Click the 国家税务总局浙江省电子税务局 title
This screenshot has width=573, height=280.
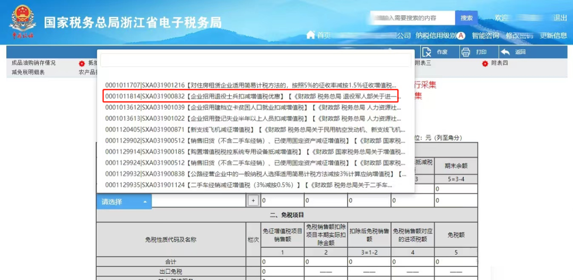133,22
